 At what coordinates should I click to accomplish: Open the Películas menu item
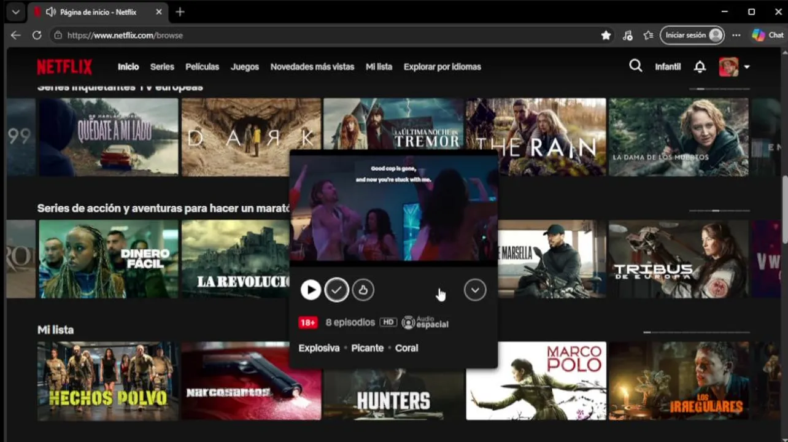coord(203,66)
